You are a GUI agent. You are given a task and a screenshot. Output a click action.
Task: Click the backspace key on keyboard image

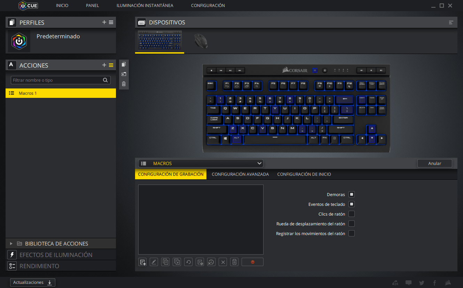345,100
